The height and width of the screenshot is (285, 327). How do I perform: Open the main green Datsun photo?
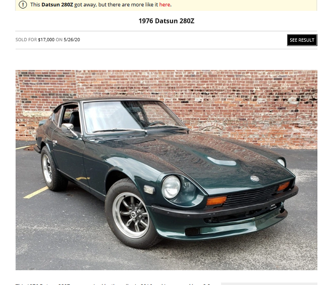(x=166, y=170)
